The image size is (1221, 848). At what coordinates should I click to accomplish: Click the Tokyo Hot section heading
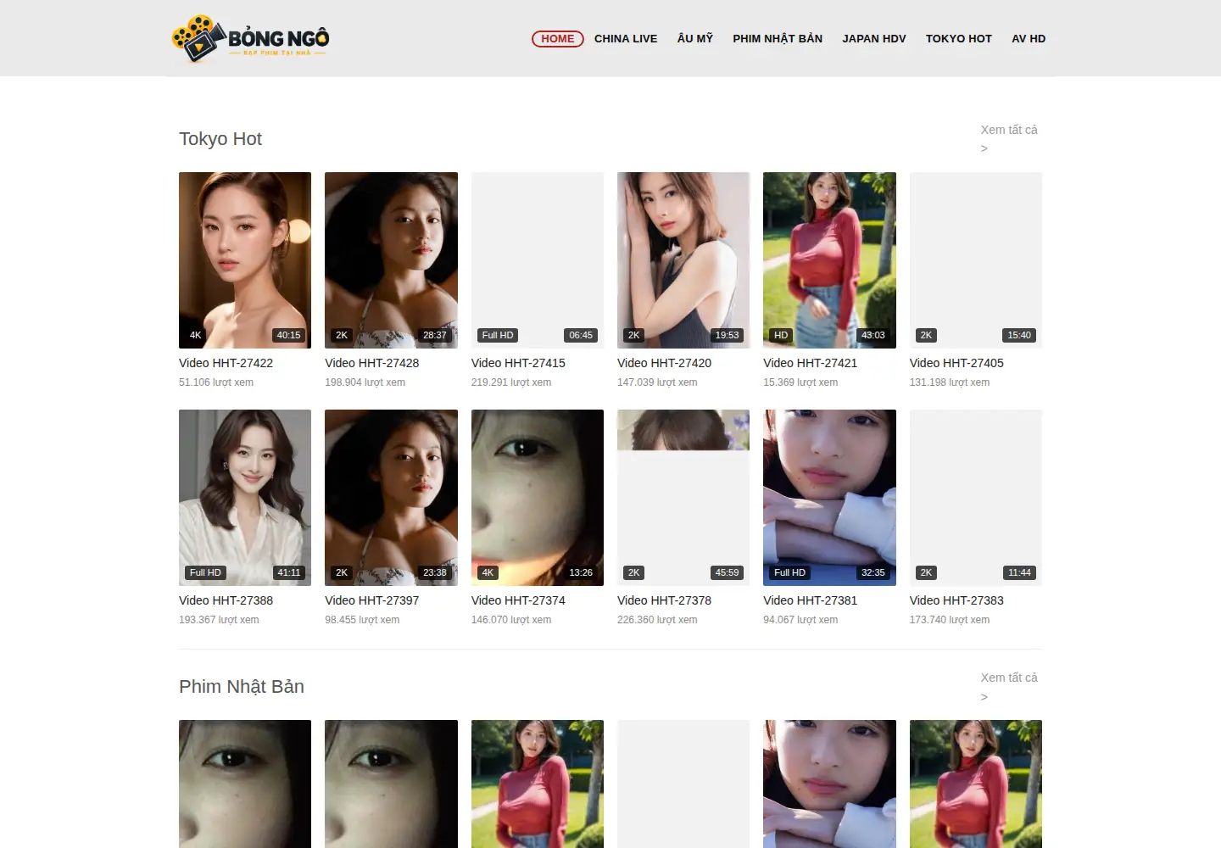coord(220,139)
